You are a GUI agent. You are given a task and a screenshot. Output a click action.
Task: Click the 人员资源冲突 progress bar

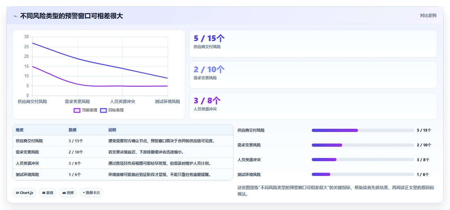tap(363, 160)
